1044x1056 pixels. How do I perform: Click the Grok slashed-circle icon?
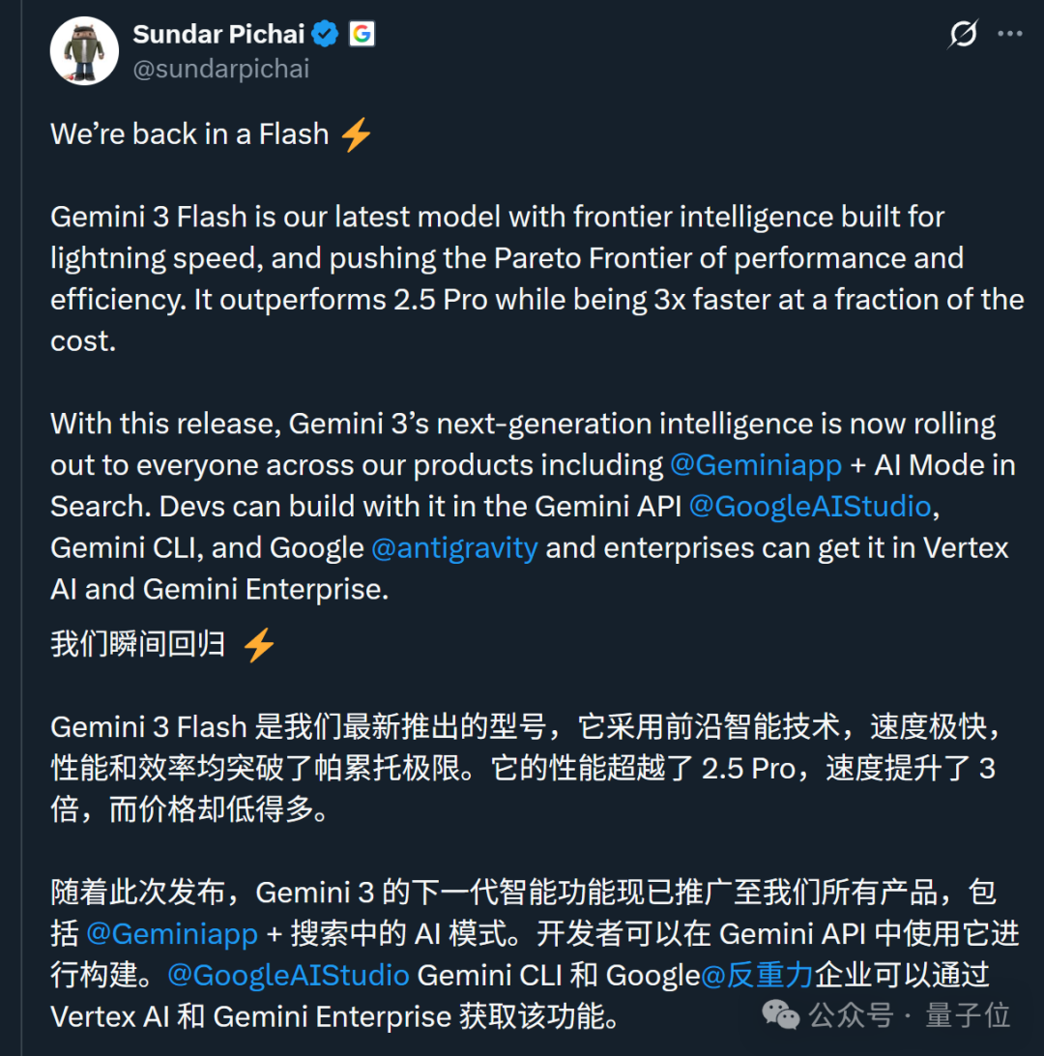click(963, 35)
